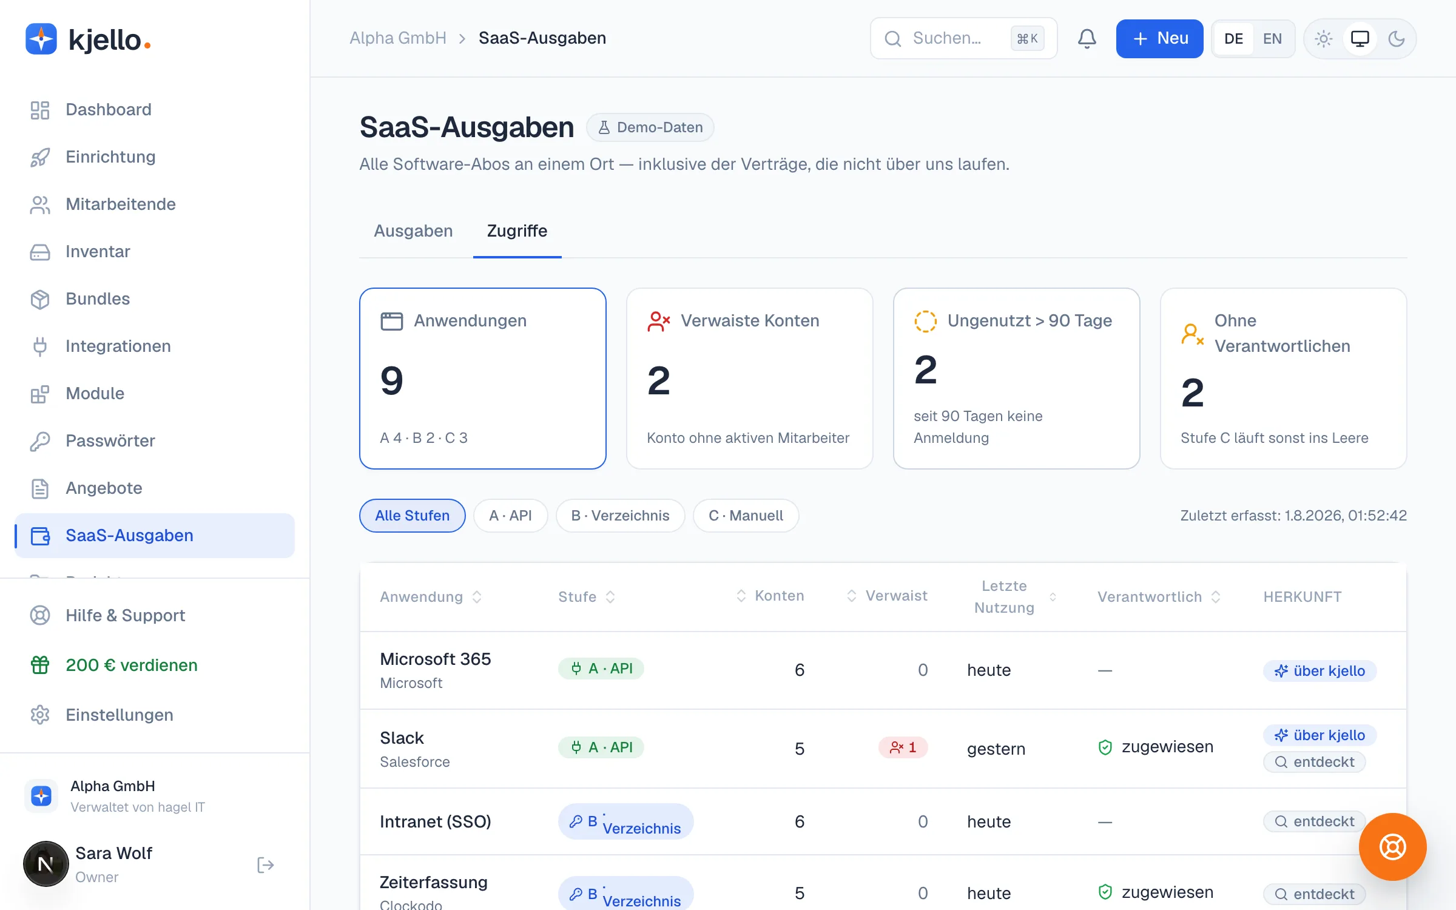Click the Mitarbeitende people icon
The width and height of the screenshot is (1456, 910).
[x=40, y=204]
